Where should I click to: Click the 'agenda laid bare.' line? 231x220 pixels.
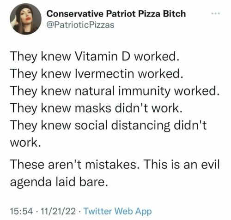coord(59,182)
